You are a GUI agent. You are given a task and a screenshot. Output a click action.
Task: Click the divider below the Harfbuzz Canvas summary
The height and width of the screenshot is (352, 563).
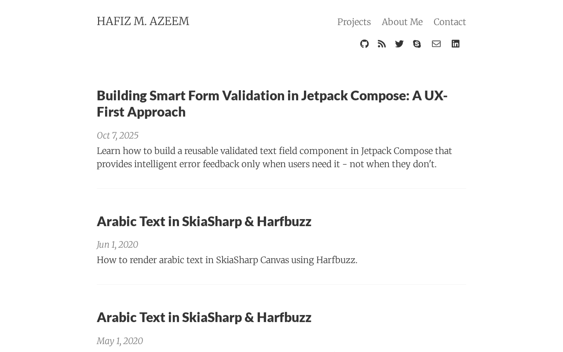point(281,285)
